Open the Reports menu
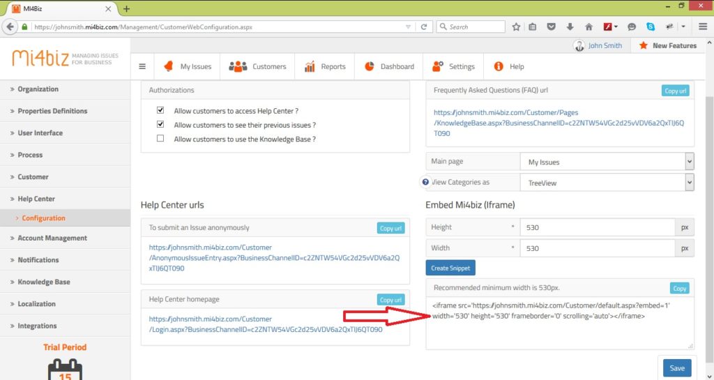The height and width of the screenshot is (380, 714). (325, 67)
